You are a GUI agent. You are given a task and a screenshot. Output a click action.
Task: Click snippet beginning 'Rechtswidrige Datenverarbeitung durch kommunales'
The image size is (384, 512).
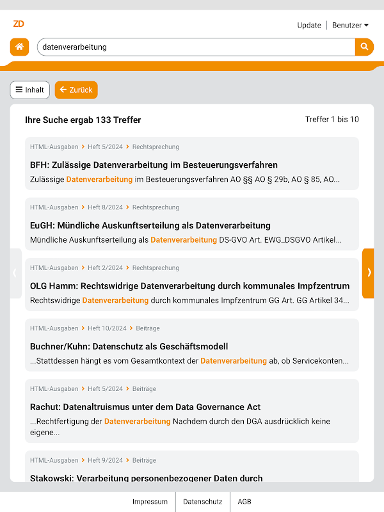click(189, 300)
